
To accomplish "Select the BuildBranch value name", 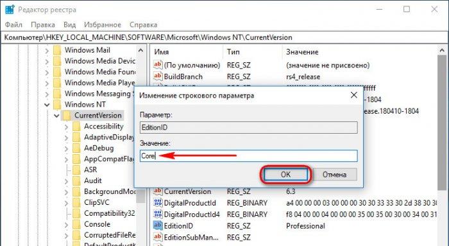I will 183,77.
